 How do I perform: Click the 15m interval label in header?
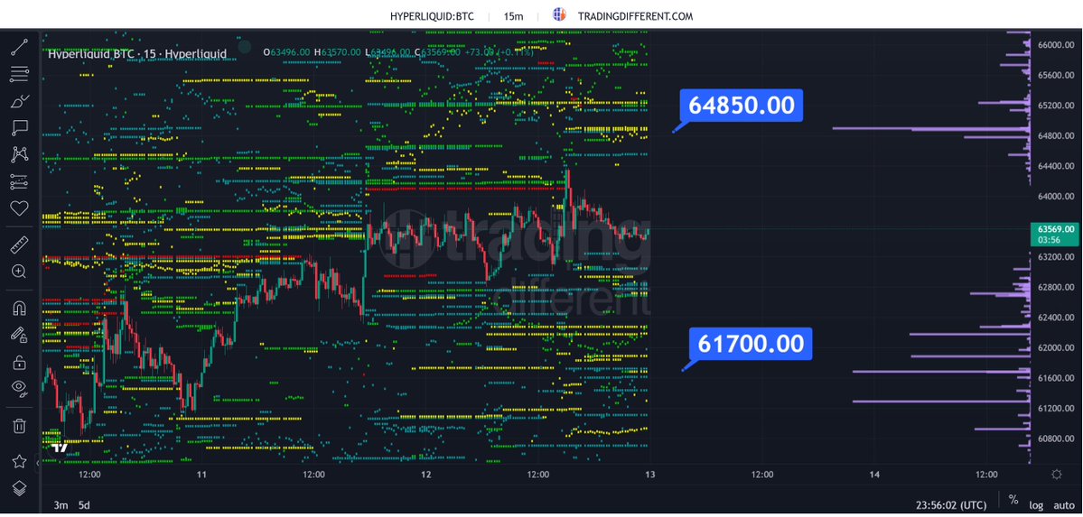[x=512, y=16]
